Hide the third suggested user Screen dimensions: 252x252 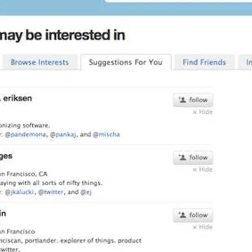(202, 227)
